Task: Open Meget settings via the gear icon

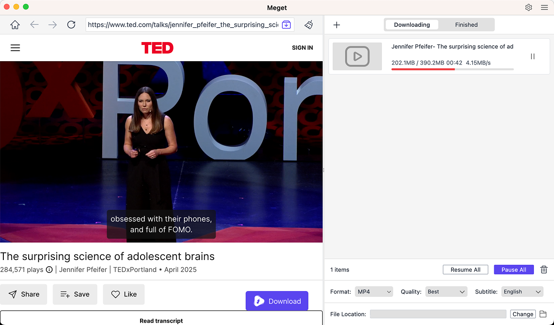Action: (529, 8)
